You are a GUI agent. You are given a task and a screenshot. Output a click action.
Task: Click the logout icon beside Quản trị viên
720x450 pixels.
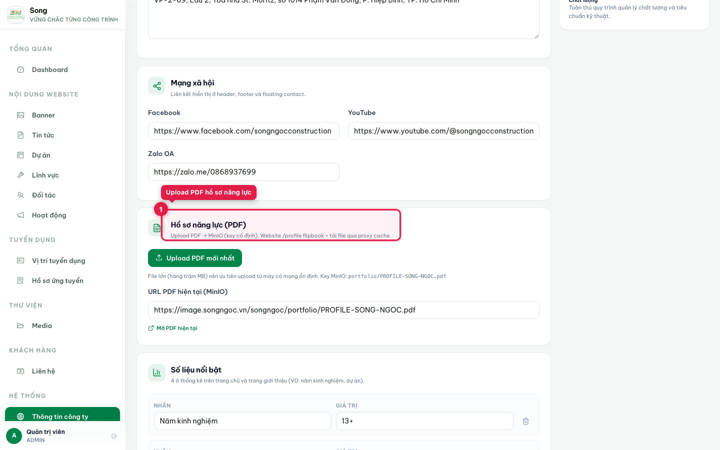(x=114, y=436)
